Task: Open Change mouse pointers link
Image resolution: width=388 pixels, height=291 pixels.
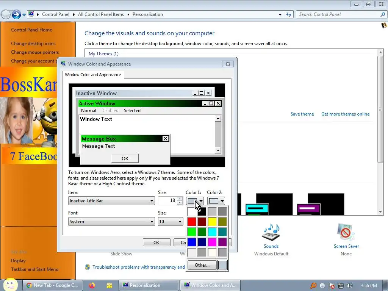Action: click(35, 52)
